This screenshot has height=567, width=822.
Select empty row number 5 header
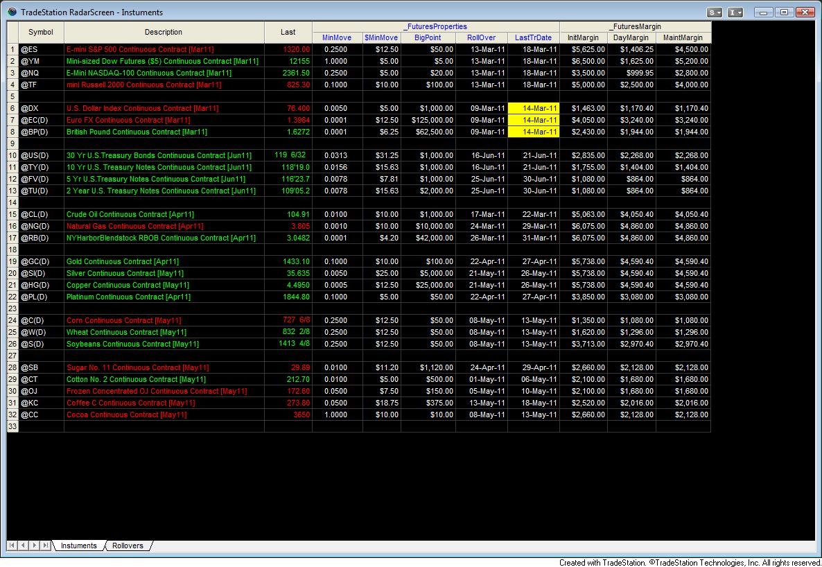coord(12,96)
